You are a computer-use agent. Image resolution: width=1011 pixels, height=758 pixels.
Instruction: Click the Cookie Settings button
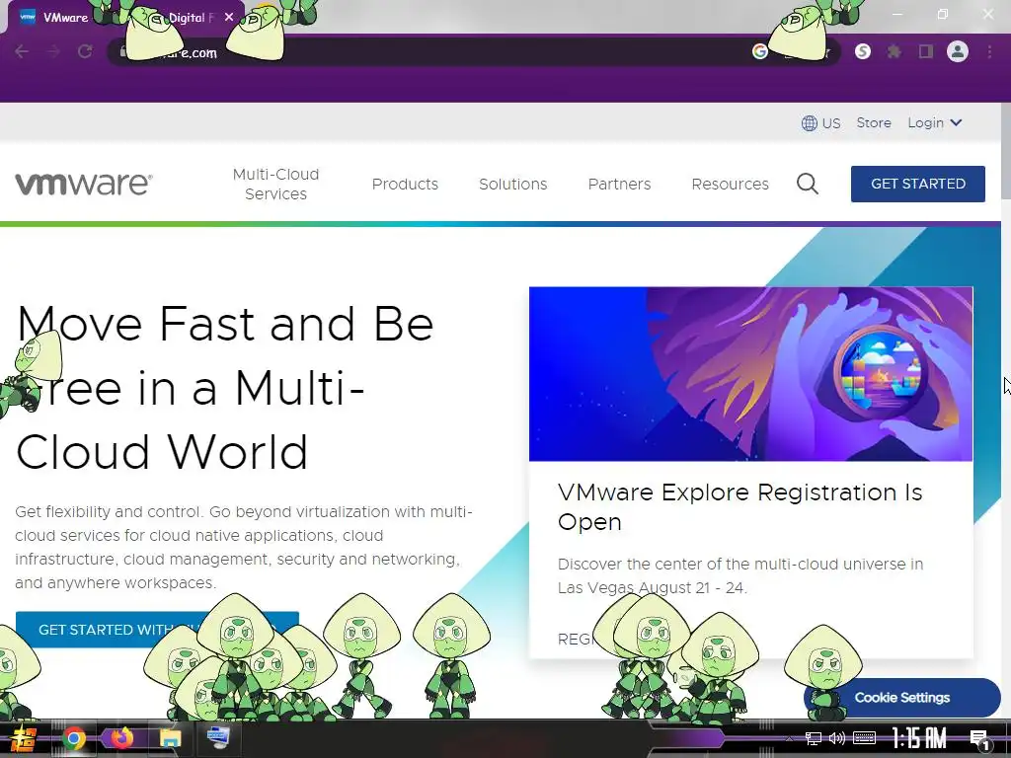coord(902,698)
